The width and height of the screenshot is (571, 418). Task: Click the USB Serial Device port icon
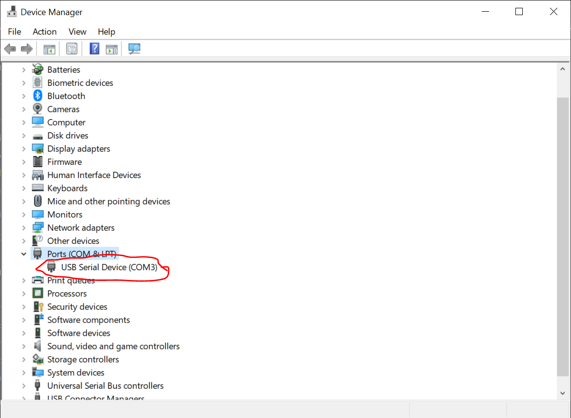(x=51, y=267)
